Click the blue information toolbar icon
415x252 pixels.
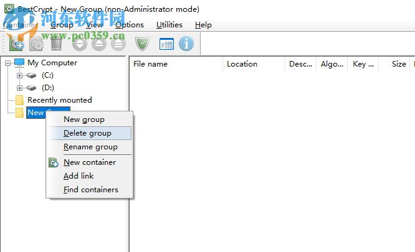(186, 44)
